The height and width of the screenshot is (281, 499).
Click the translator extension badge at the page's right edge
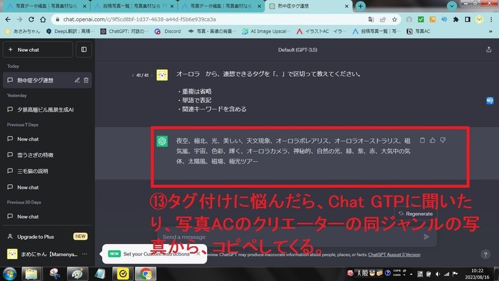(x=490, y=101)
